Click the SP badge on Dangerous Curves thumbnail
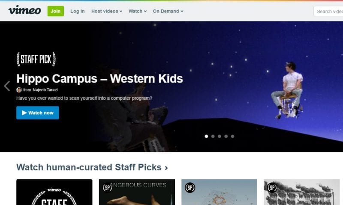Screen dimensions: 343x205 [x=108, y=187]
